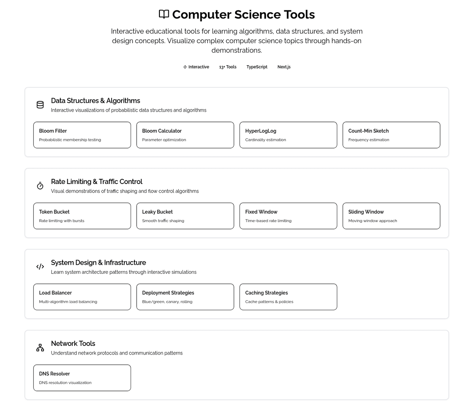475x404 pixels.
Task: Click the open book icon beside the page title
Action: 163,14
